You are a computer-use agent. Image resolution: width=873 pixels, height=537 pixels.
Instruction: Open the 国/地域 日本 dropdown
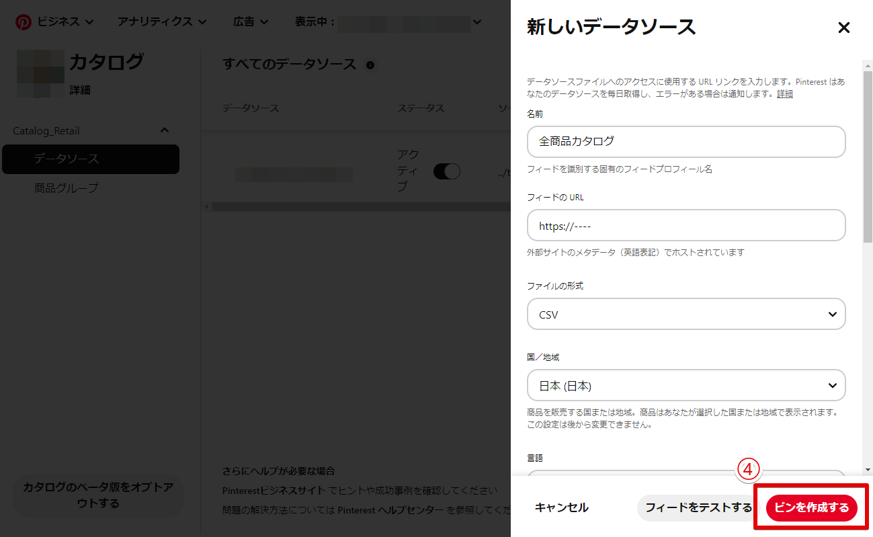pos(686,385)
